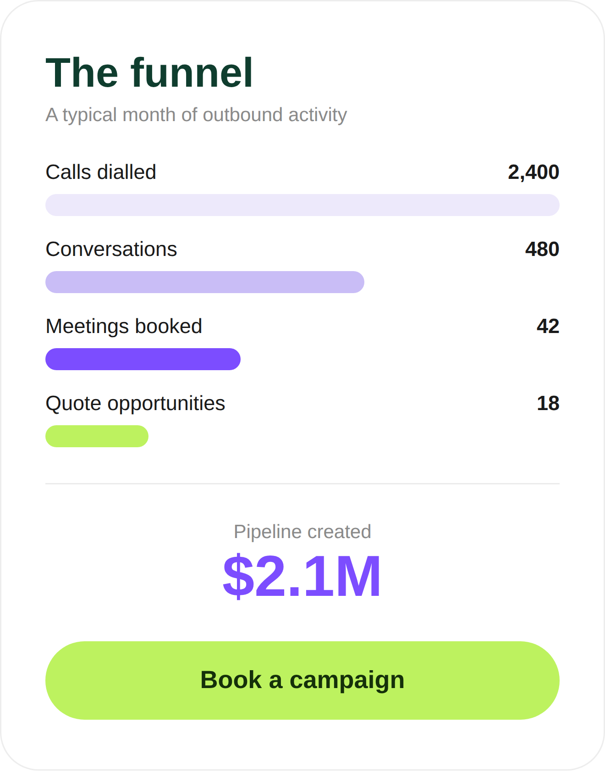Click the 2,400 calls value
This screenshot has height=772, width=605.
point(533,172)
